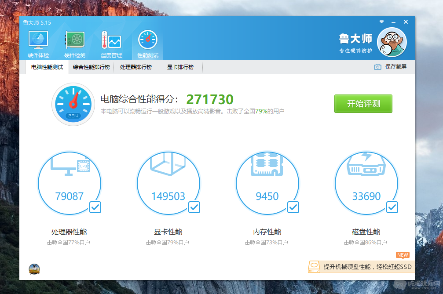Click the game avatar icon in the bottom corner
The width and height of the screenshot is (443, 294).
[x=34, y=269]
